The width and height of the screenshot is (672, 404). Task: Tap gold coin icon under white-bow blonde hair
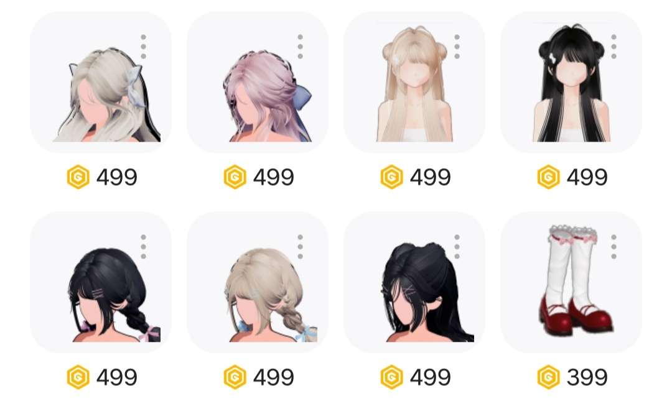[x=78, y=177]
